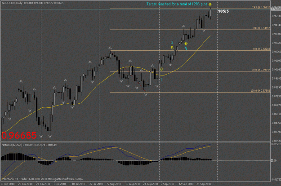Click the 0.94940 price axis label
The image size is (281, 186).
(276, 25)
